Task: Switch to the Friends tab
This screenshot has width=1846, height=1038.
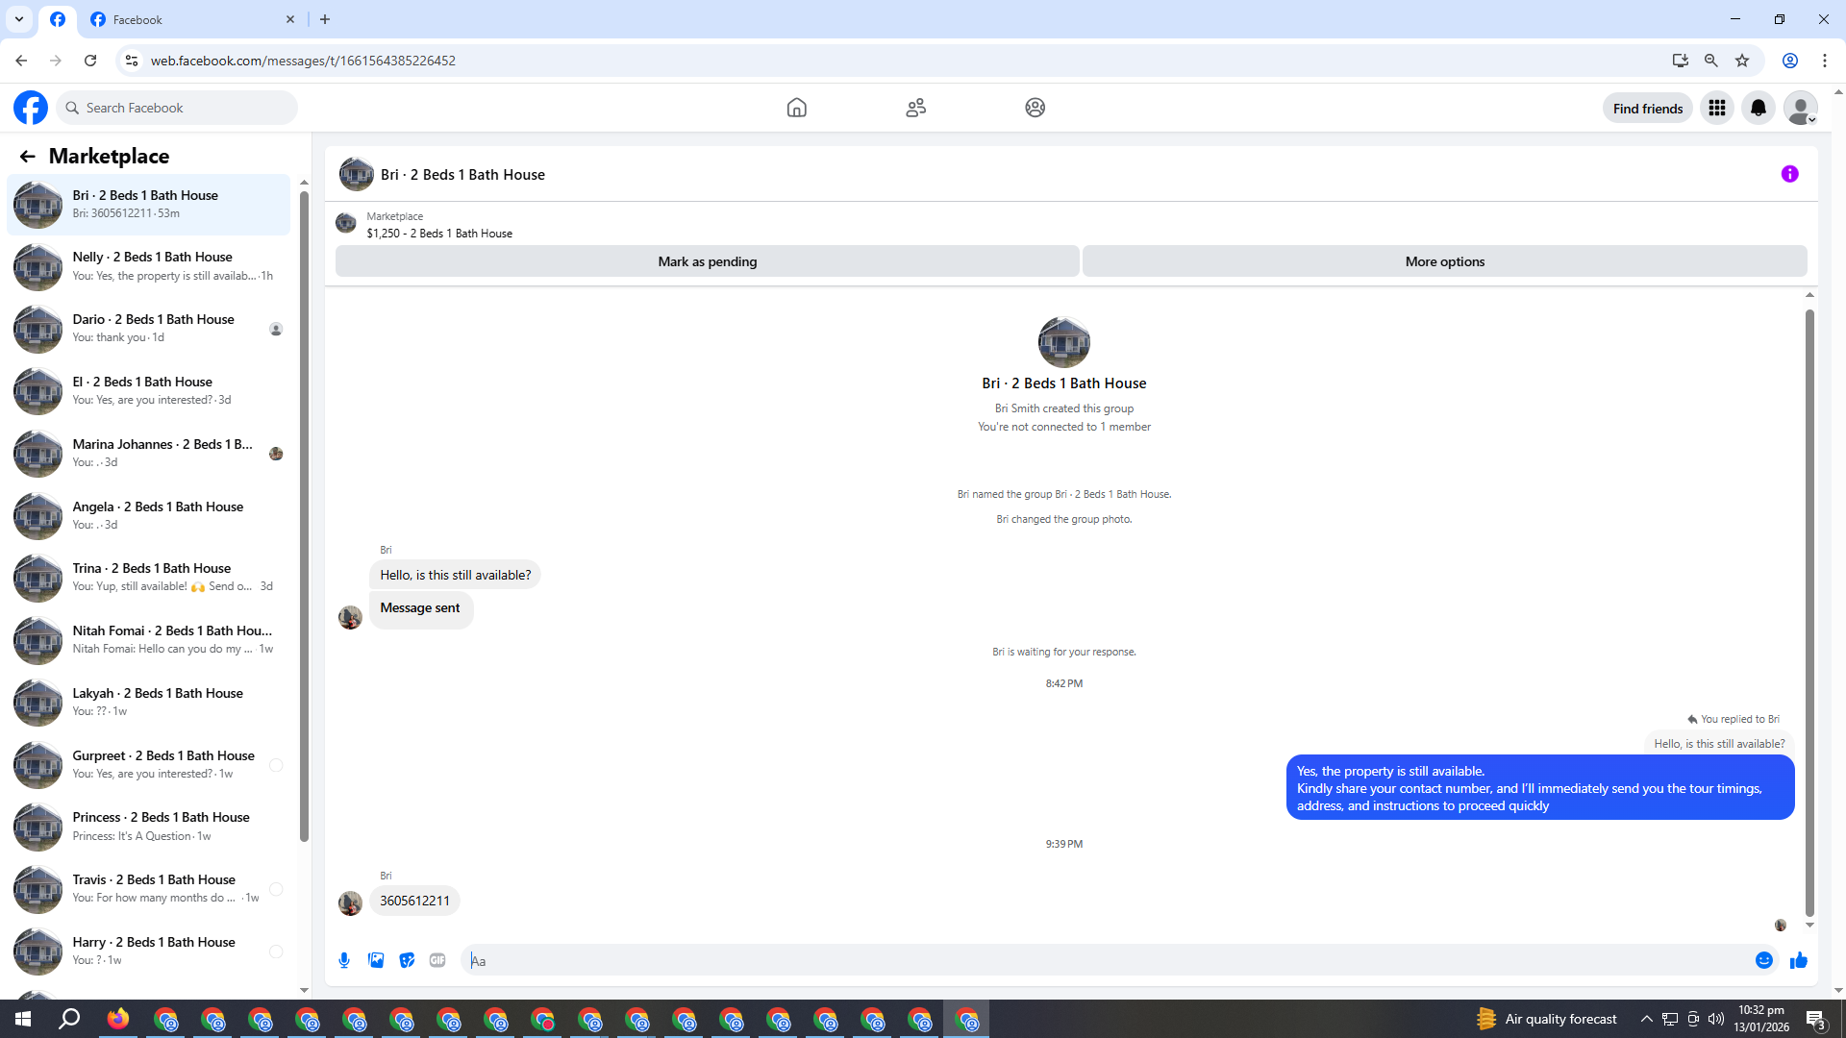Action: click(x=915, y=108)
